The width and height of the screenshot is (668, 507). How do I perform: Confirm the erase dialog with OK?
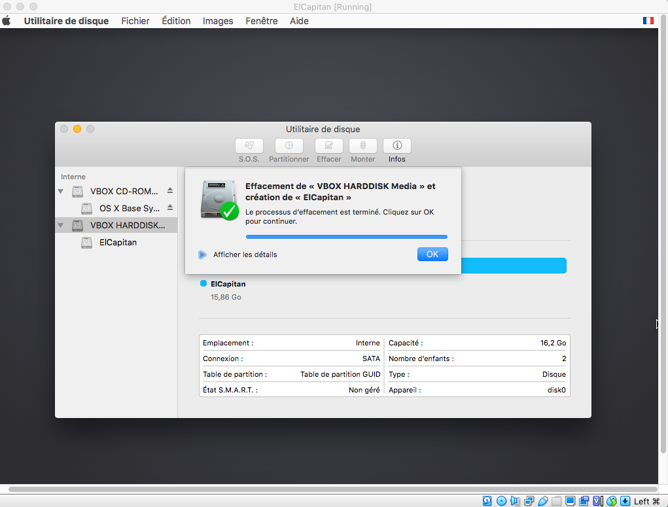(x=432, y=254)
